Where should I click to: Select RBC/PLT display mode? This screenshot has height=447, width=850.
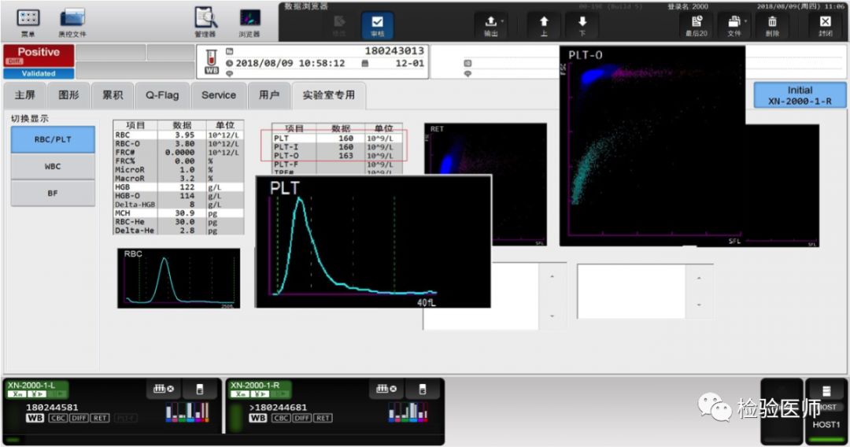[53, 140]
